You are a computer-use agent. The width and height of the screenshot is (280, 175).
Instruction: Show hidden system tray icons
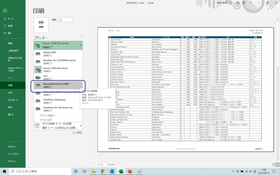click(x=233, y=171)
